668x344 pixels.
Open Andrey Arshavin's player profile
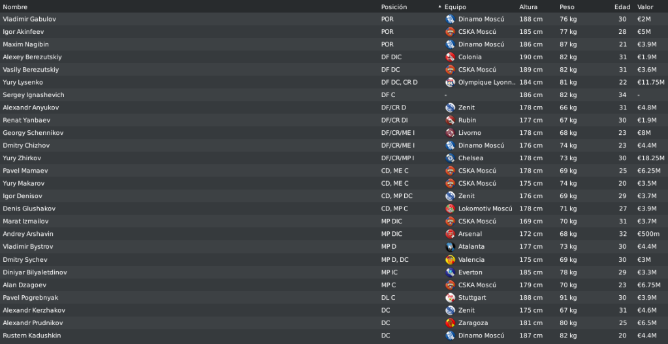(28, 234)
